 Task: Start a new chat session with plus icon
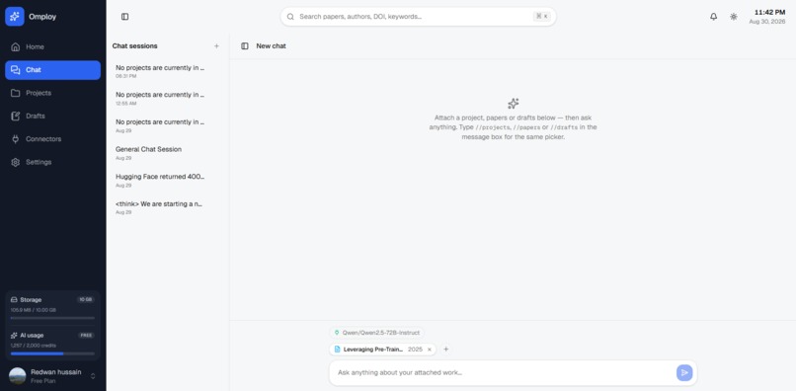[216, 46]
